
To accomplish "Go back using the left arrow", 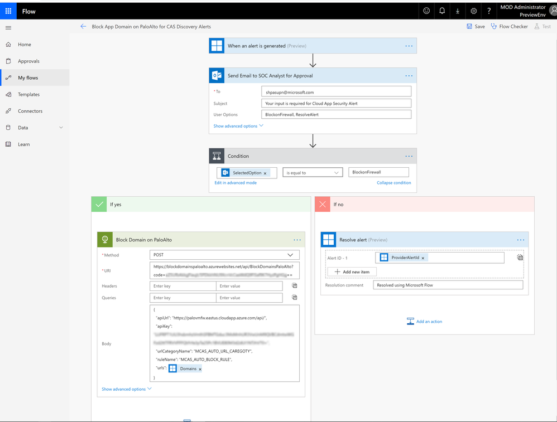I will pos(83,26).
